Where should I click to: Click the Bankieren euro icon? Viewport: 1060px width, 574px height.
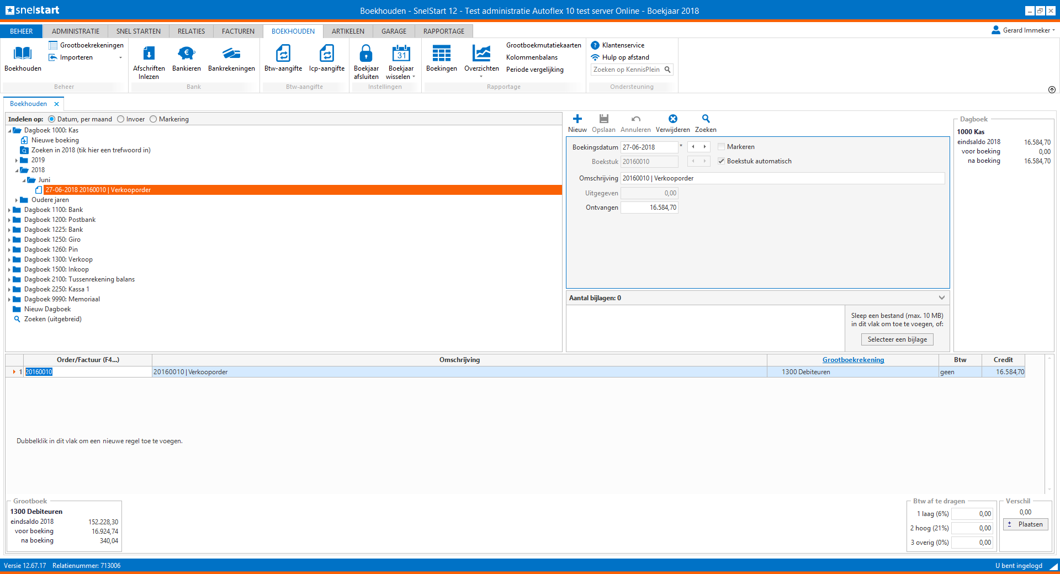pyautogui.click(x=186, y=54)
